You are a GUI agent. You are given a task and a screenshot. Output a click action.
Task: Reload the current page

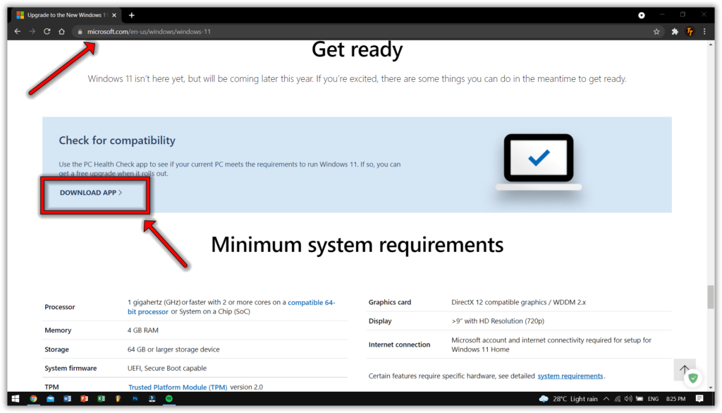(47, 31)
